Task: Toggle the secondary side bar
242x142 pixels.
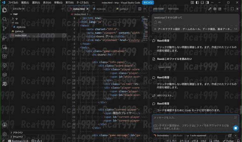Action: pos(207,2)
